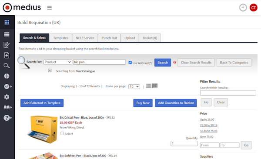Expand the Searching from catalogue plus box
The width and height of the screenshot is (261, 159).
pyautogui.click(x=50, y=70)
